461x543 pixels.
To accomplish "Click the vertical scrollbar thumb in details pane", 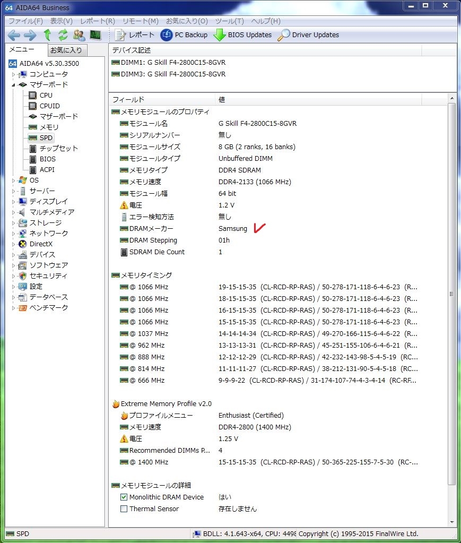I will click(x=451, y=294).
